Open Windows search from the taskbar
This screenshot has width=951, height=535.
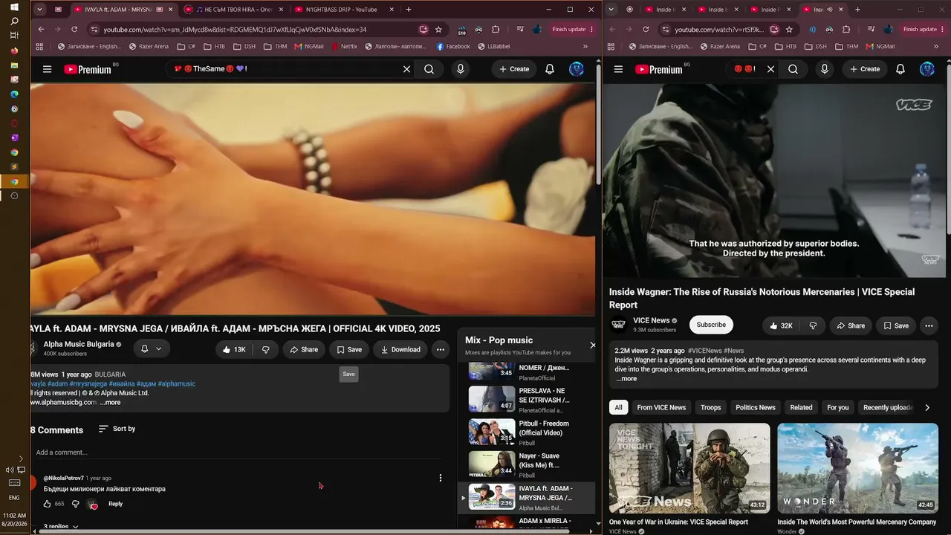point(14,21)
